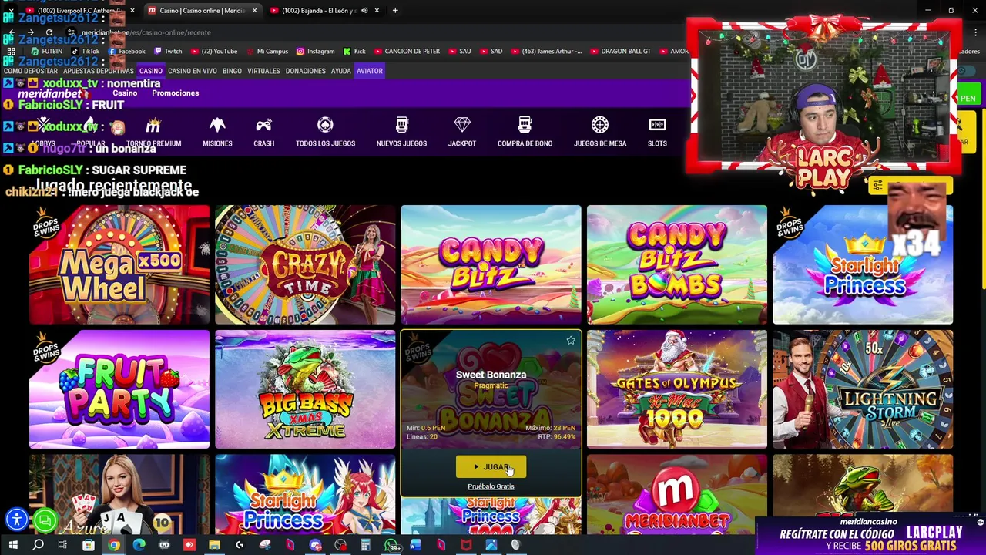Open the Virtuales menu item
The height and width of the screenshot is (555, 986).
[x=263, y=71]
